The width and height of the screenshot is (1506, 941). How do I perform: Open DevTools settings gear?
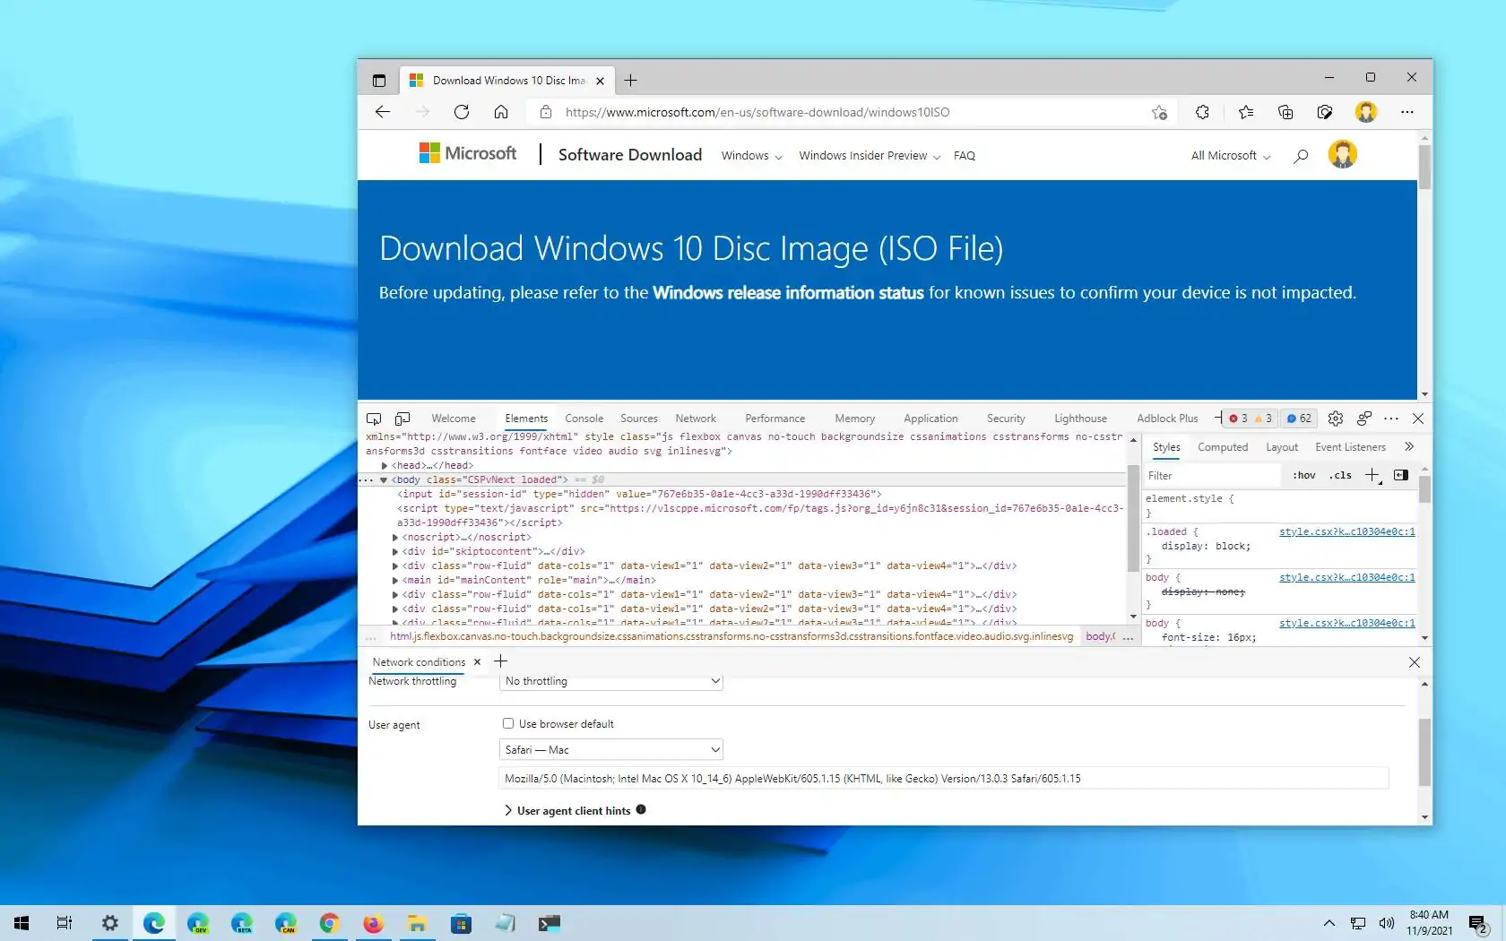coord(1336,419)
